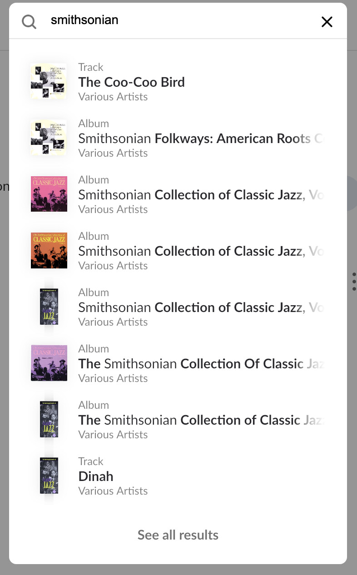The image size is (357, 575).
Task: Click the cover thumbnail above the Dinah result
Action: pyautogui.click(x=49, y=420)
